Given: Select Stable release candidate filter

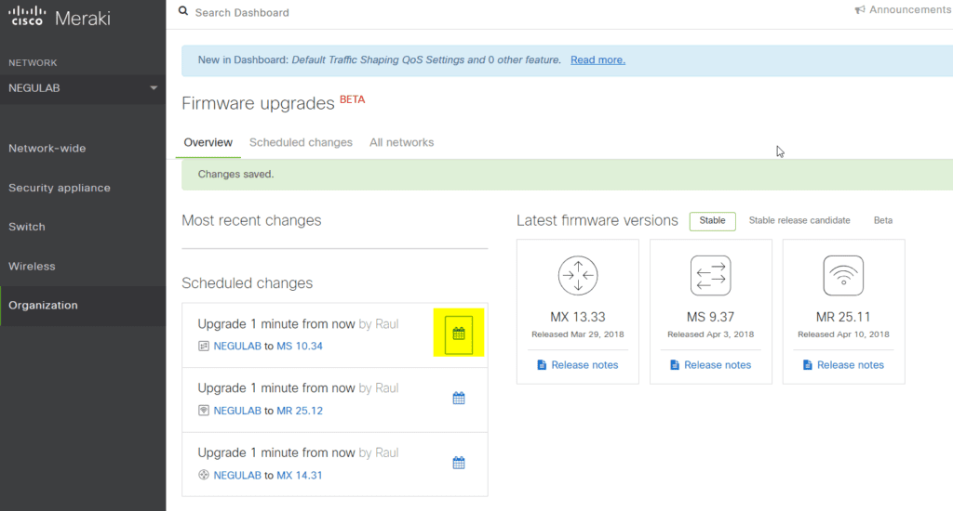Looking at the screenshot, I should 799,220.
